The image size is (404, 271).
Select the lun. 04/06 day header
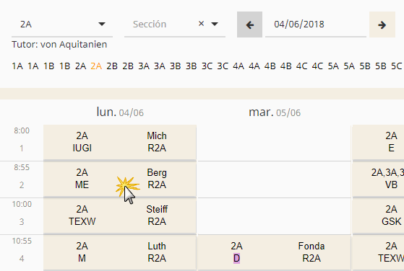tap(120, 112)
